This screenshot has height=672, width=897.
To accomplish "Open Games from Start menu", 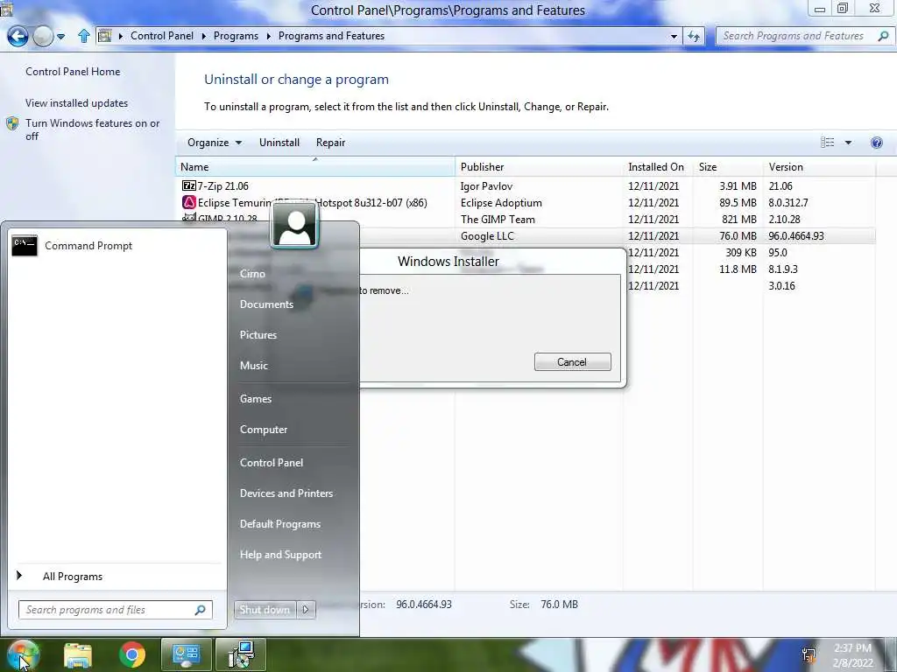I will click(x=255, y=399).
